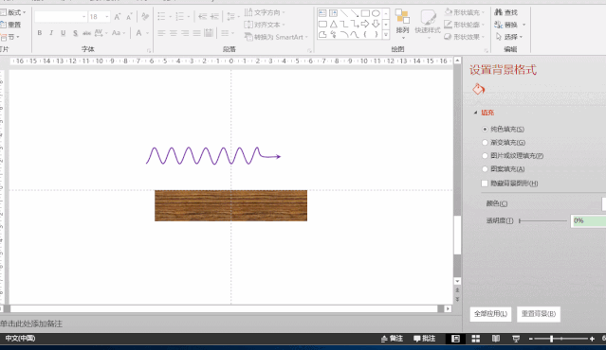
Task: Click the status bar zoom slider handle
Action: coord(552,339)
